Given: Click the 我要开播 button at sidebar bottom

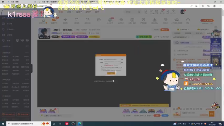Looking at the screenshot, I should [23, 115].
